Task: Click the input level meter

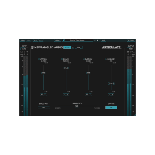Action: pyautogui.click(x=26, y=86)
